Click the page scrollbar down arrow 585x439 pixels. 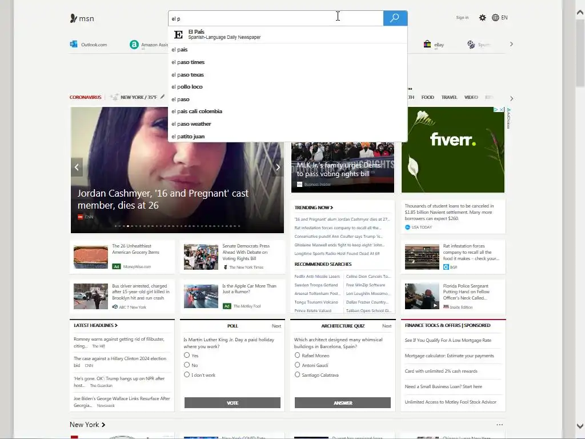click(x=580, y=426)
